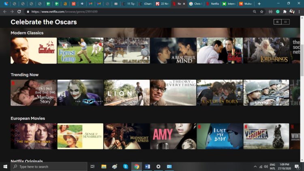Open Chrome's three-dot menu
This screenshot has height=171, width=304.
click(299, 12)
